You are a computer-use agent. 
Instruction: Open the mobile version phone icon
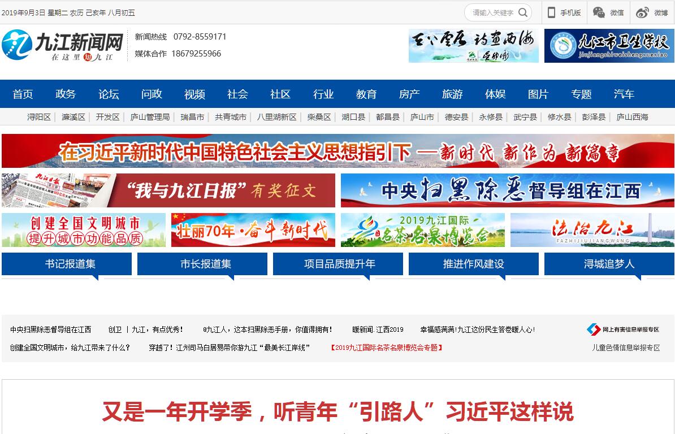(x=551, y=12)
